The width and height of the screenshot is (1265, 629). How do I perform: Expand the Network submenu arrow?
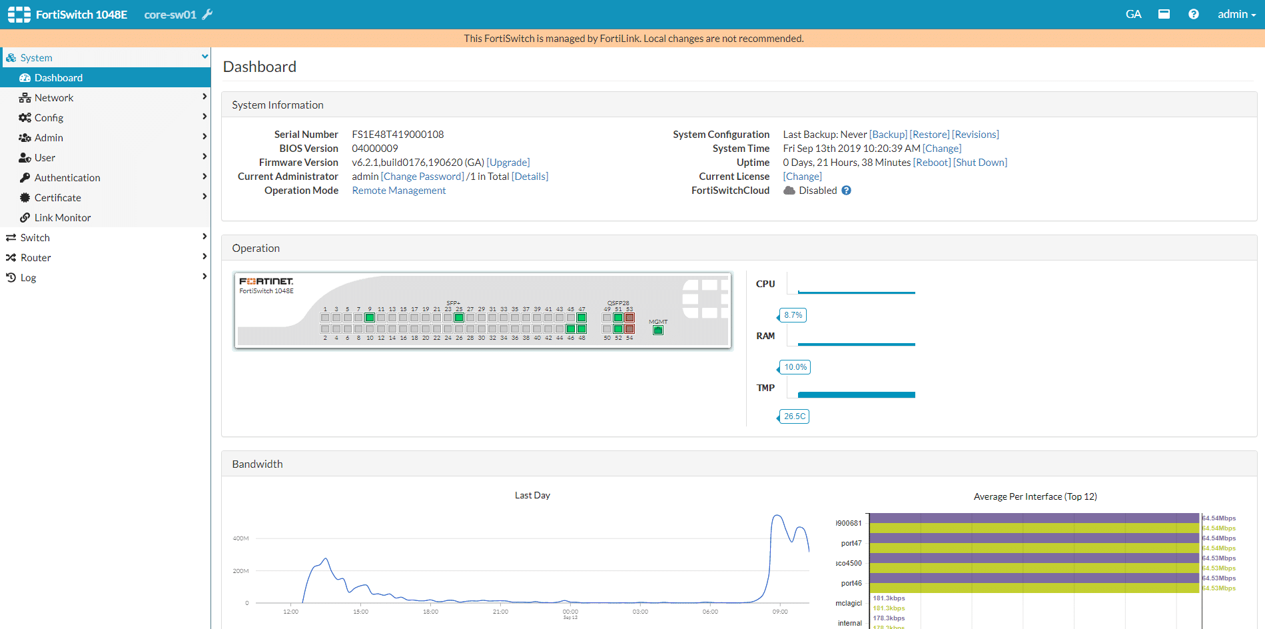[205, 97]
